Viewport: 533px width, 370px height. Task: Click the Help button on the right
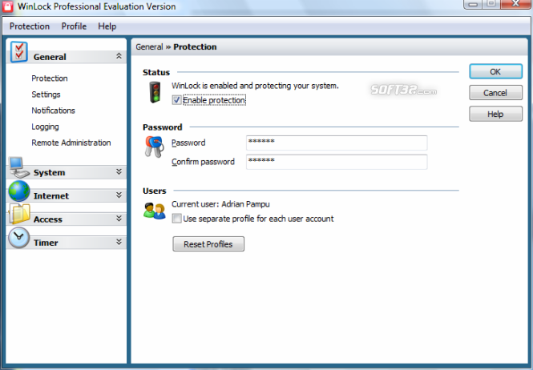tap(495, 114)
